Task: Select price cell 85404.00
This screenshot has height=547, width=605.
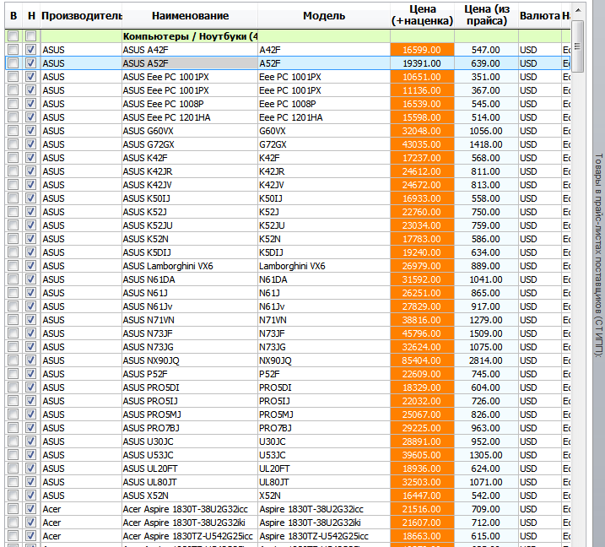Action: 422,360
